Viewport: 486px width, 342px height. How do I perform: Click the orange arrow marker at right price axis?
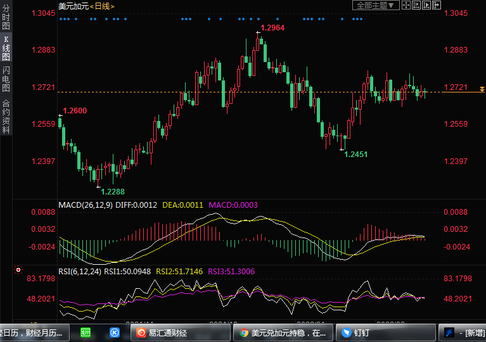tap(482, 90)
